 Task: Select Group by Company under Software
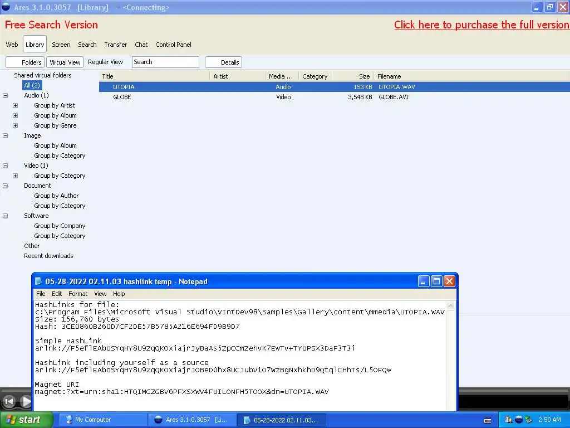60,226
